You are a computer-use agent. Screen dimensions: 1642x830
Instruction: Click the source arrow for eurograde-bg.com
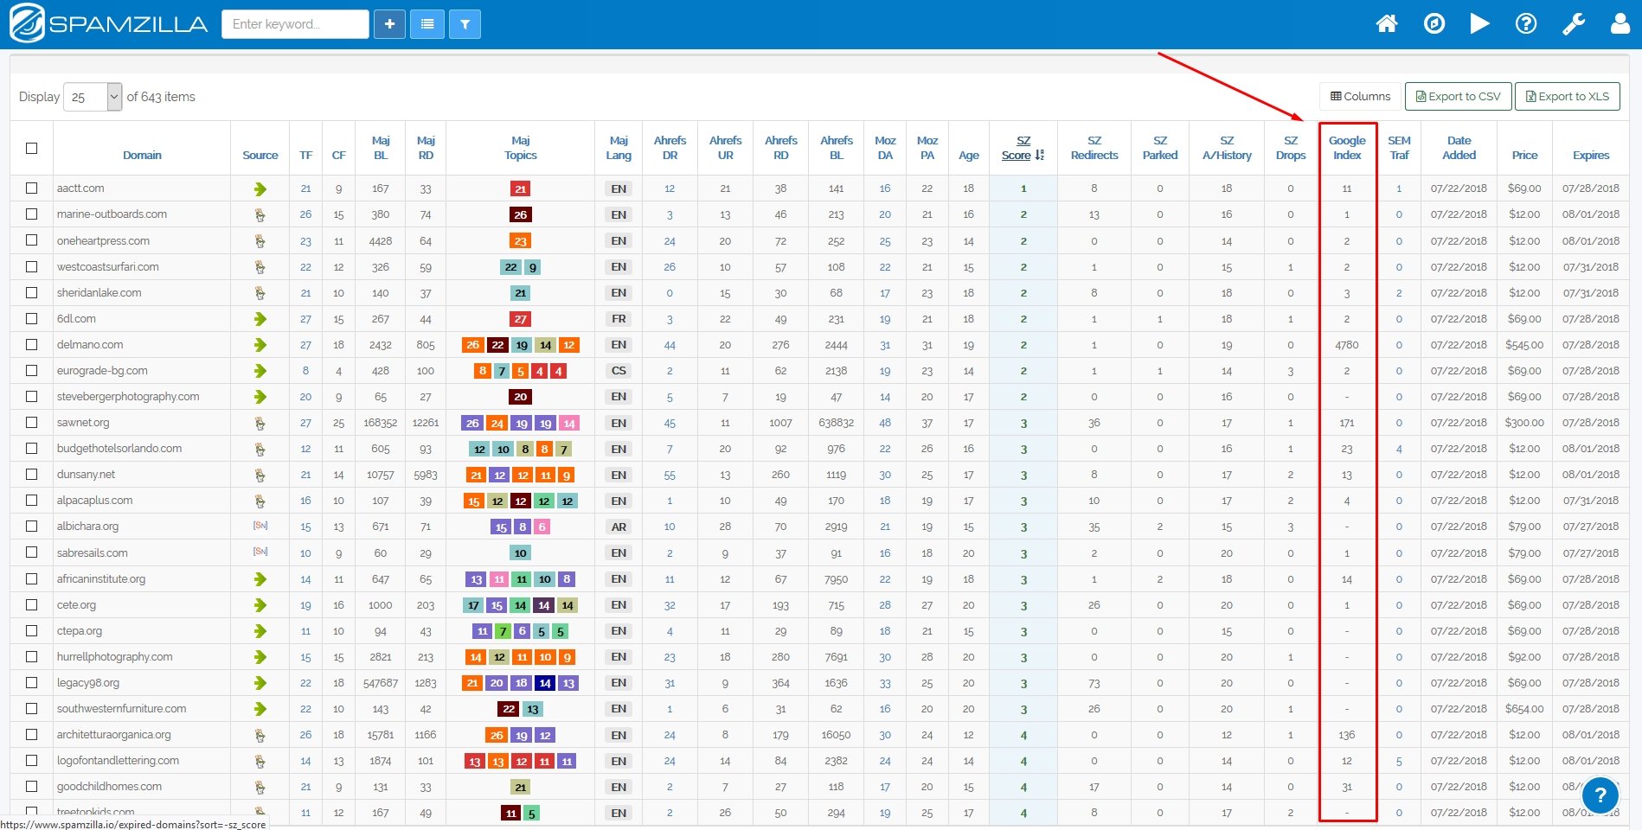tap(260, 371)
